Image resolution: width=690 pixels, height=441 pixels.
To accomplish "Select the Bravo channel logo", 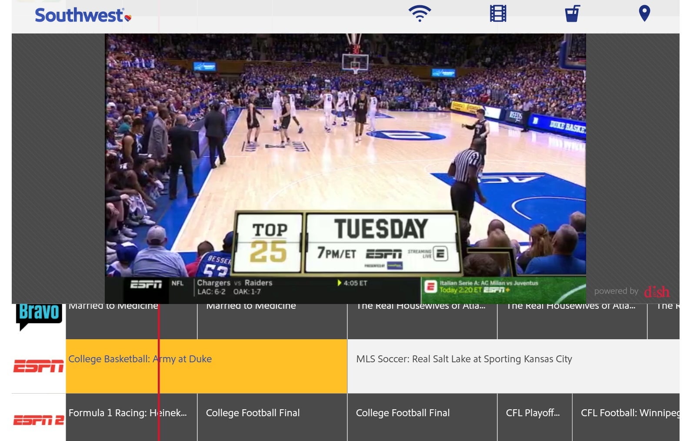I will [39, 317].
